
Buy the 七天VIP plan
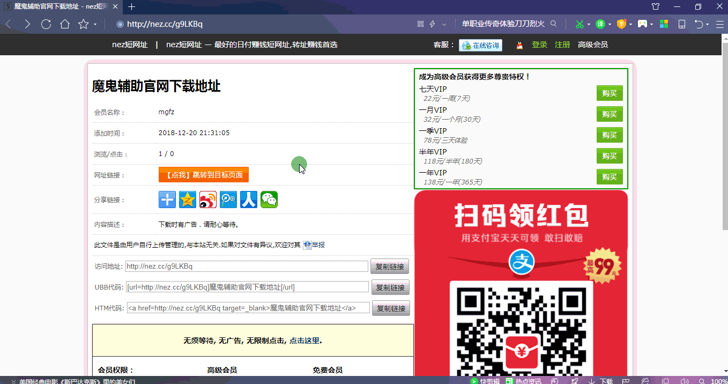[610, 93]
